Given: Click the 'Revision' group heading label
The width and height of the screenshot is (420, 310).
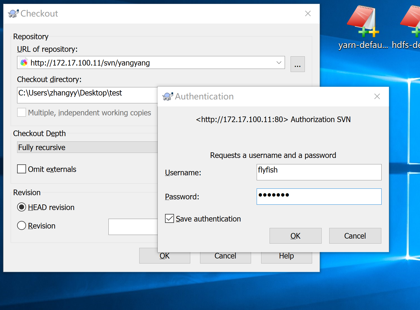Looking at the screenshot, I should 27,192.
